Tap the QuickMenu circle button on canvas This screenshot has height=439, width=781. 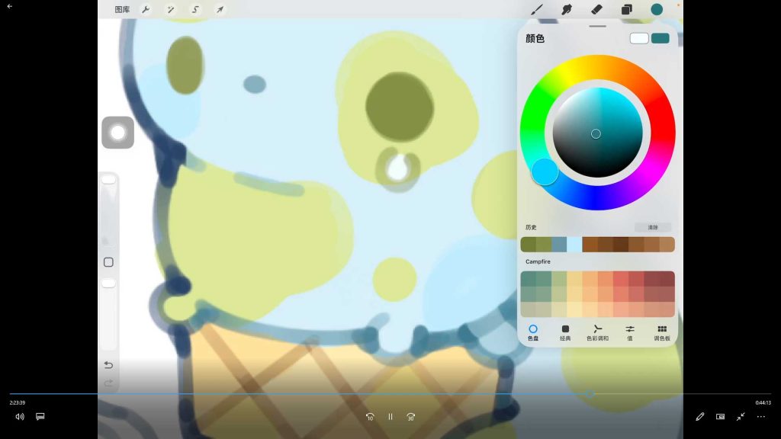click(118, 133)
